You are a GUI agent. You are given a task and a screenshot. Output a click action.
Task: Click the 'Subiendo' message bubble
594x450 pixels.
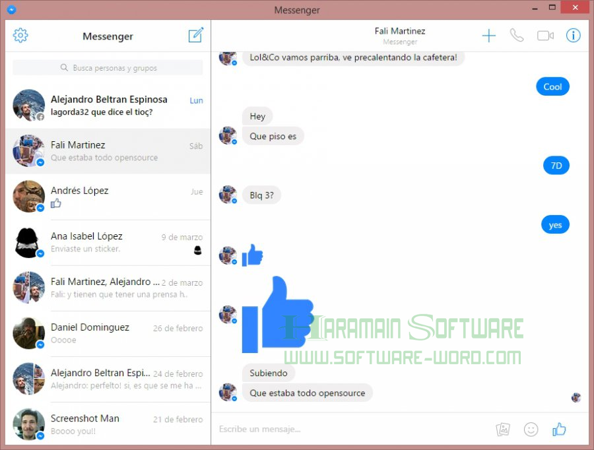click(x=269, y=373)
